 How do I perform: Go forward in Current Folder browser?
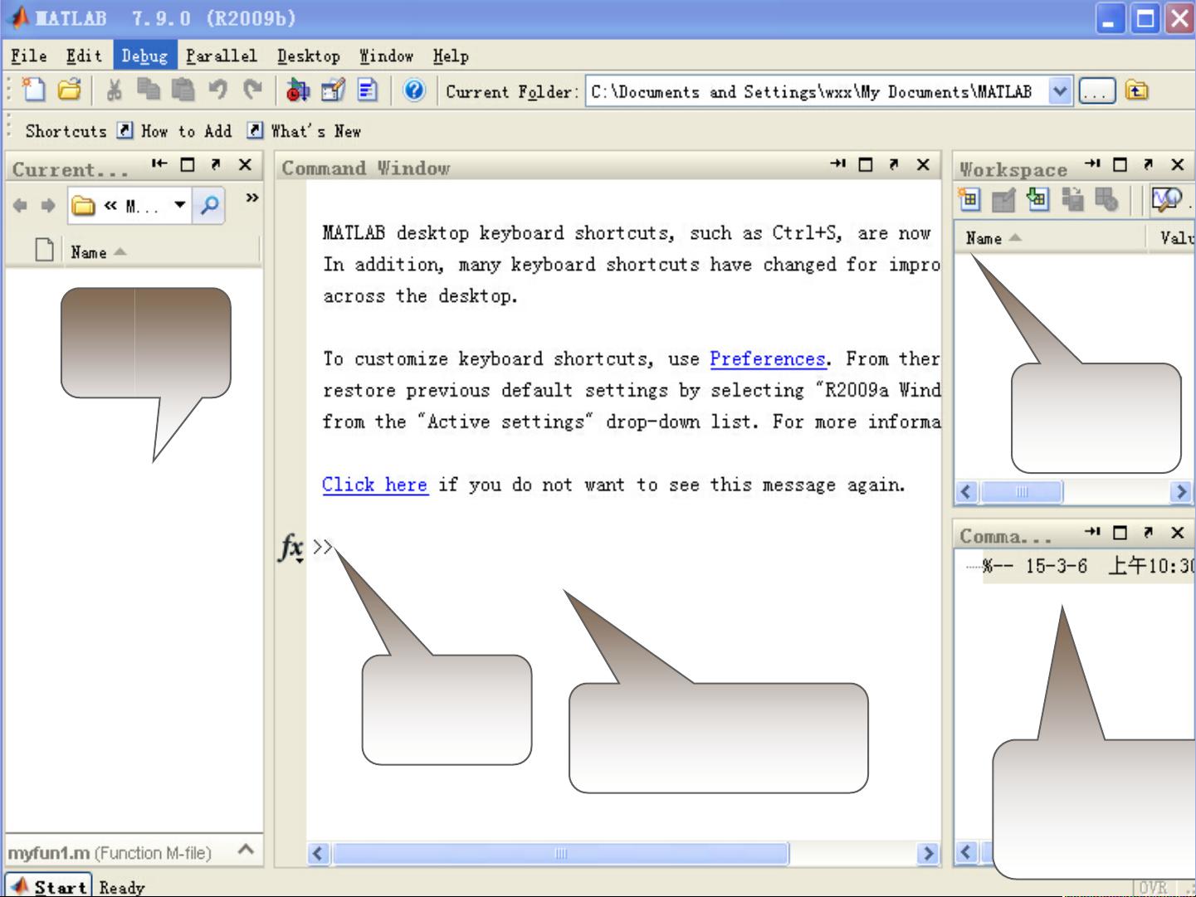click(47, 205)
